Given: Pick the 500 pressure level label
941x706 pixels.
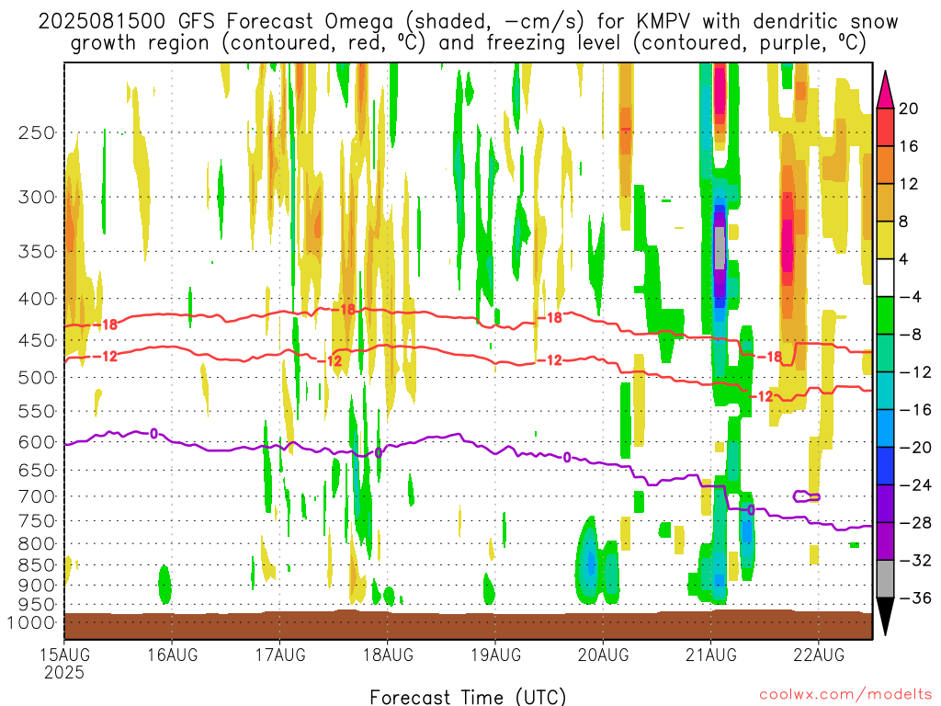Looking at the screenshot, I should pyautogui.click(x=37, y=378).
